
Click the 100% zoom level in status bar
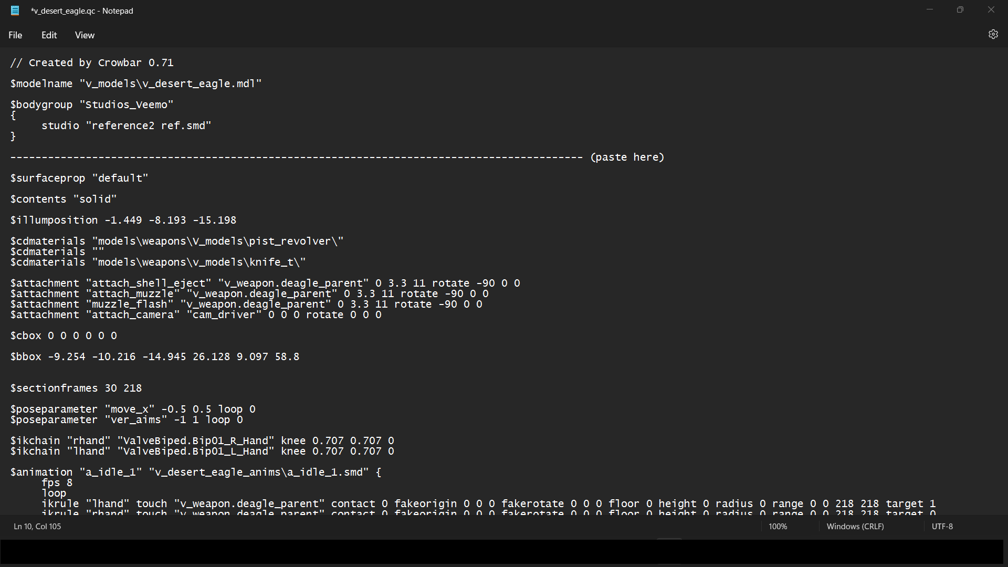778,526
